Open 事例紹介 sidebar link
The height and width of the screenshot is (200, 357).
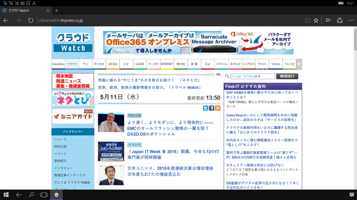[60, 161]
